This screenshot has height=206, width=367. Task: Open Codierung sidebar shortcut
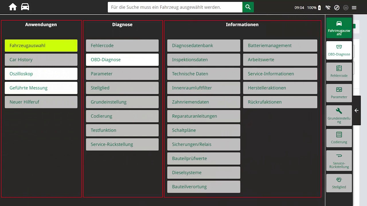(339, 138)
